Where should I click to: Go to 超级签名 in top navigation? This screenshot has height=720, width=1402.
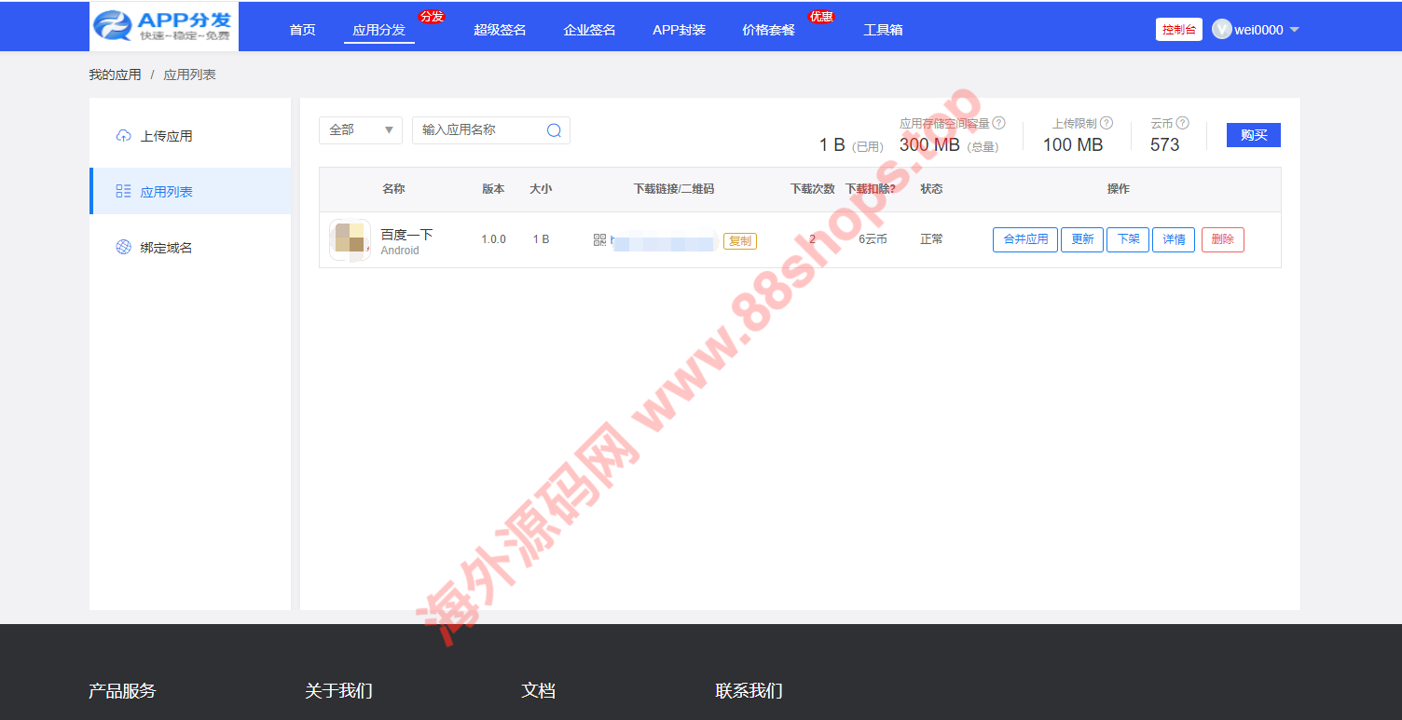[500, 30]
